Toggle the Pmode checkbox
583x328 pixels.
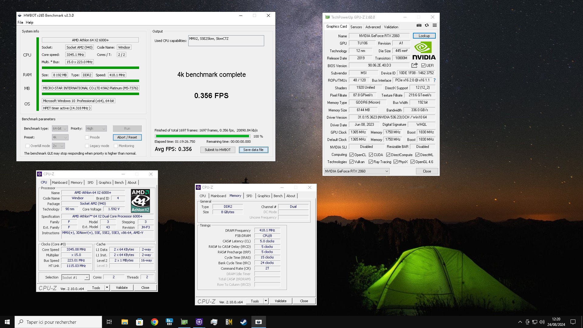(x=87, y=137)
